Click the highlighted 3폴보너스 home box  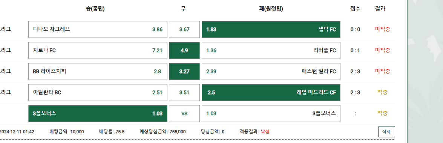click(x=98, y=113)
